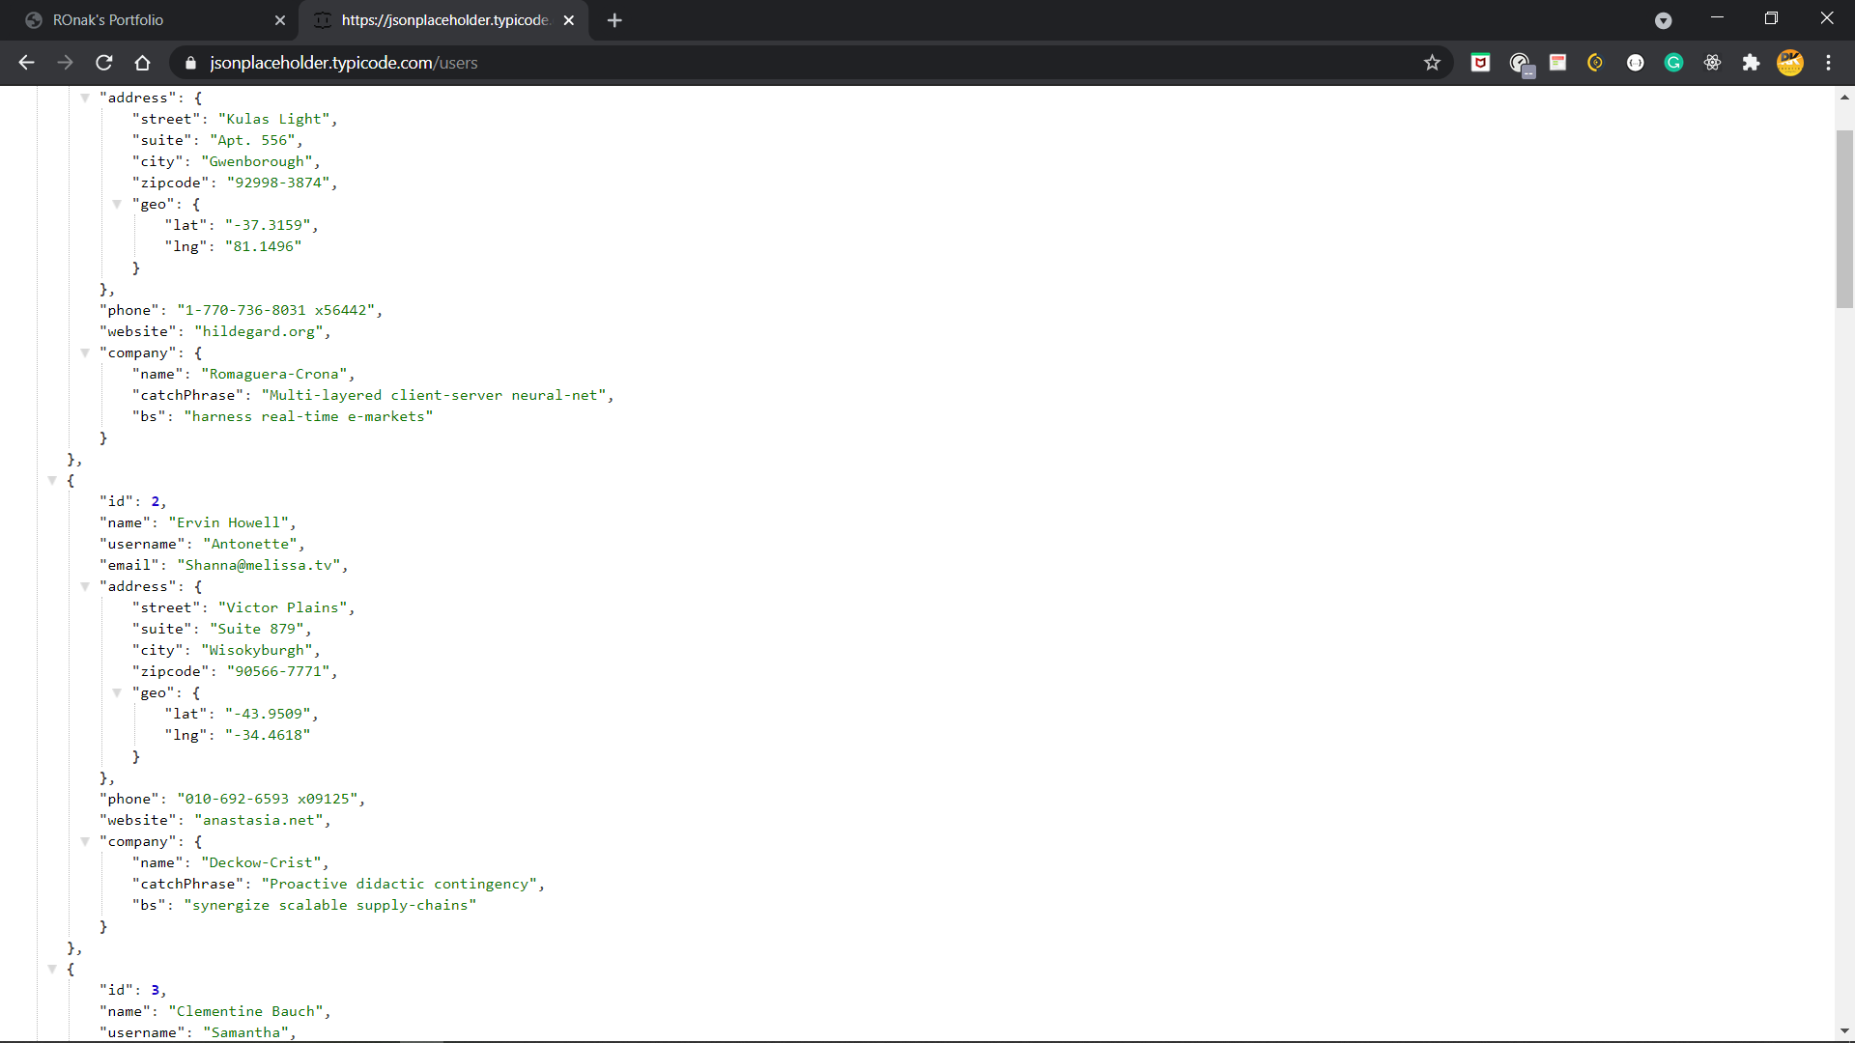
Task: Open the Pocket extension icon
Action: (1480, 63)
